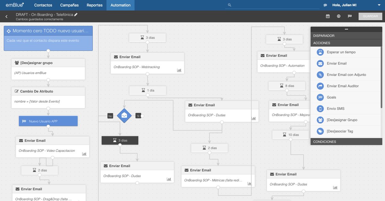Click the 8 días wait node
This screenshot has width=385, height=201.
[287, 86]
